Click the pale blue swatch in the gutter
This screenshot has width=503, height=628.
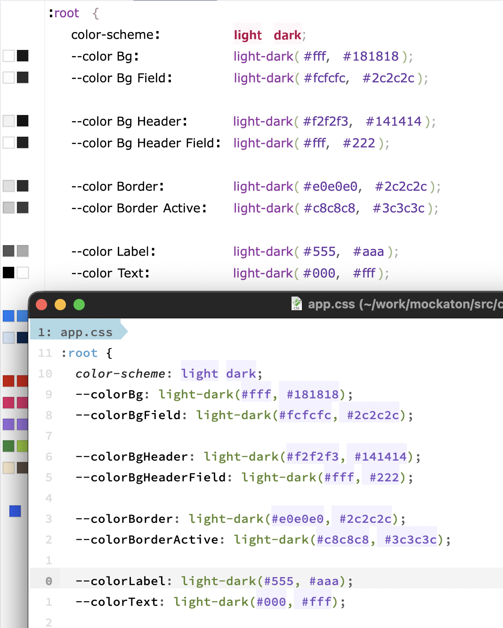click(9, 338)
